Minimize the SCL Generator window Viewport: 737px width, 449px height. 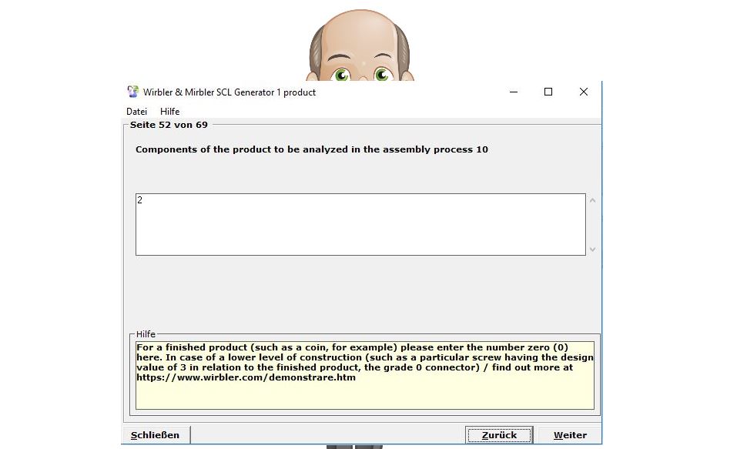click(x=513, y=92)
